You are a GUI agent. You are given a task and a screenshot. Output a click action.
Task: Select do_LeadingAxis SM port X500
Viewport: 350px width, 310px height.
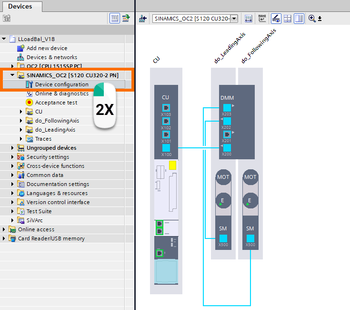click(x=223, y=238)
